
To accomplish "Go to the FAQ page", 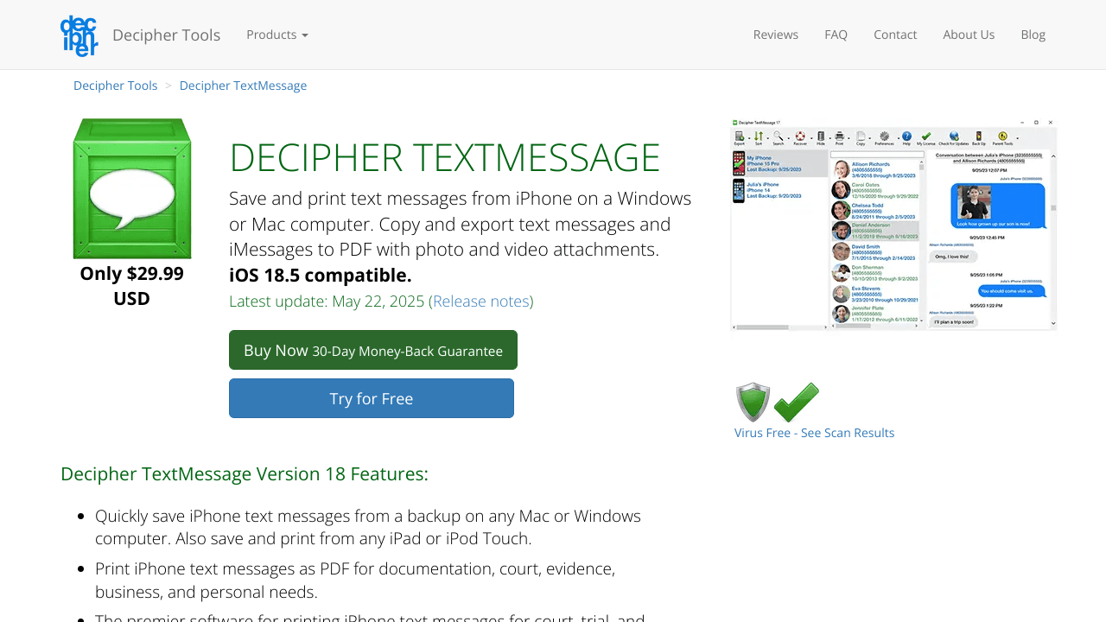I will click(836, 35).
